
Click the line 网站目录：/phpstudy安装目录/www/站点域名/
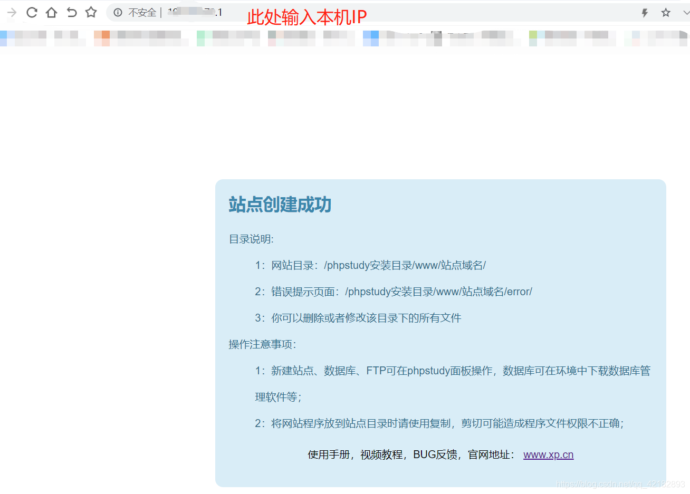370,265
